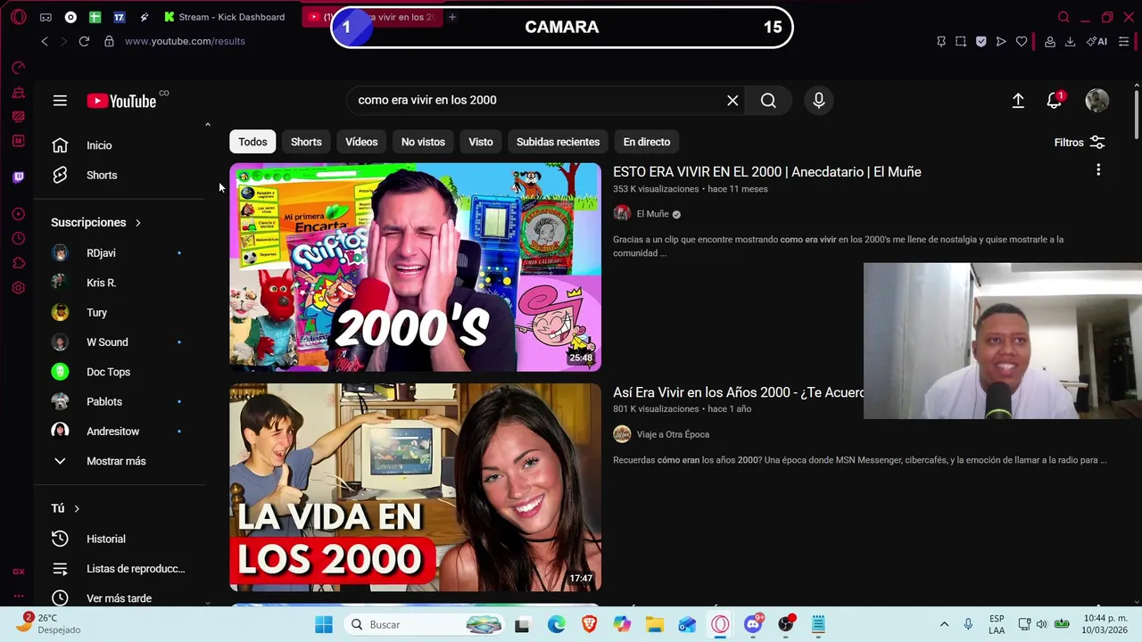Open YouTube notifications bell
Image resolution: width=1142 pixels, height=642 pixels.
(x=1055, y=101)
